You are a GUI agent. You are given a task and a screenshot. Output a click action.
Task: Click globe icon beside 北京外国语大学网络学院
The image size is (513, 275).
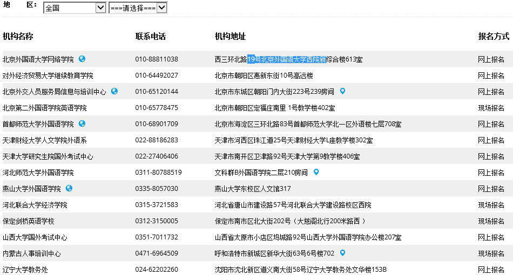(x=82, y=59)
